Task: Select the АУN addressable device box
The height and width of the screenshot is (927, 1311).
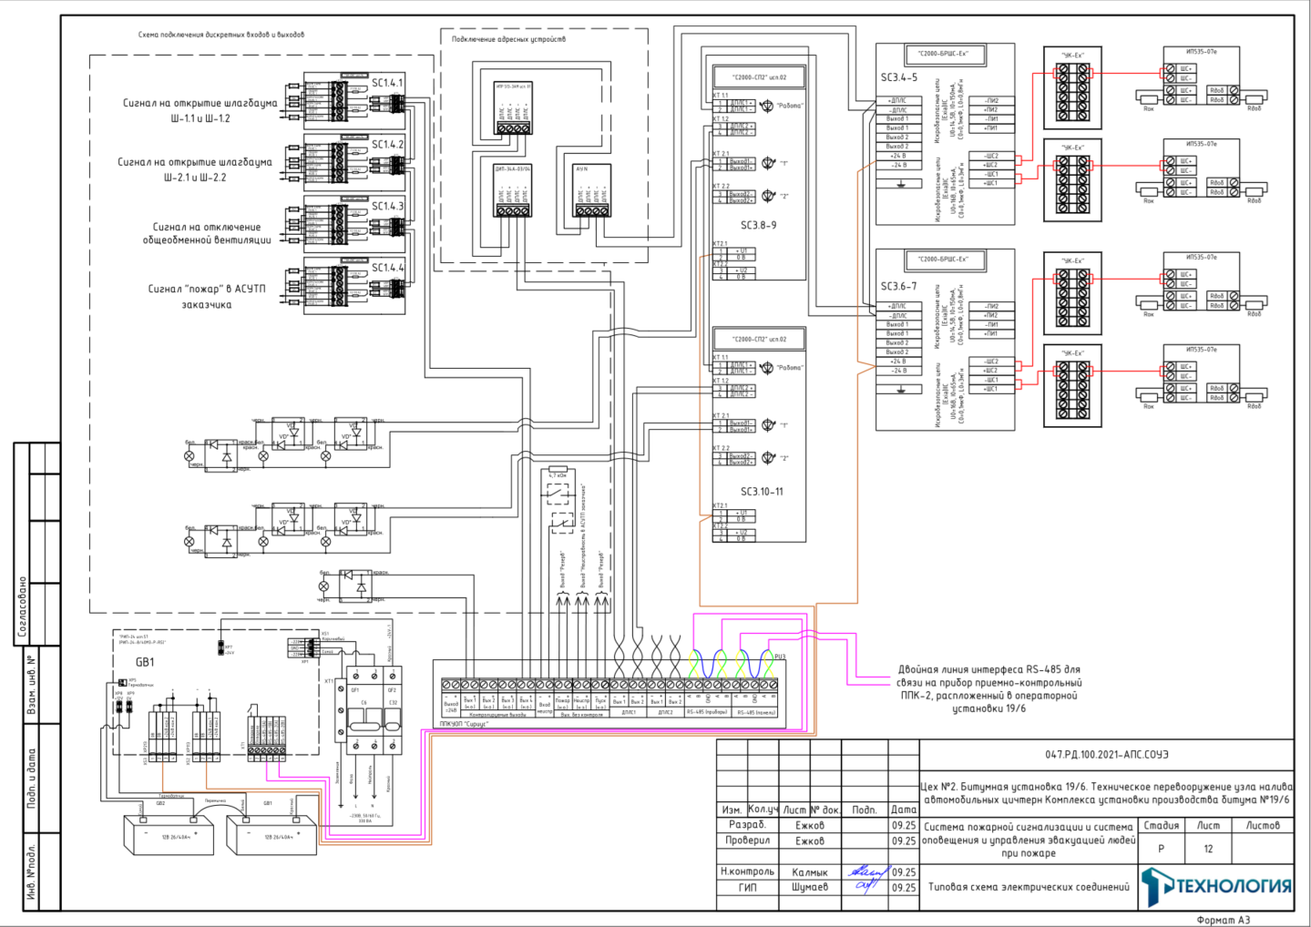Action: click(x=592, y=192)
